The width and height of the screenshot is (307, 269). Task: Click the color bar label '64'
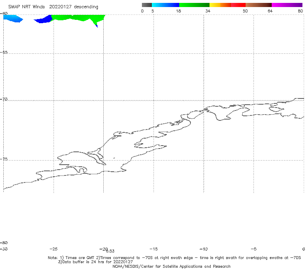click(x=270, y=11)
